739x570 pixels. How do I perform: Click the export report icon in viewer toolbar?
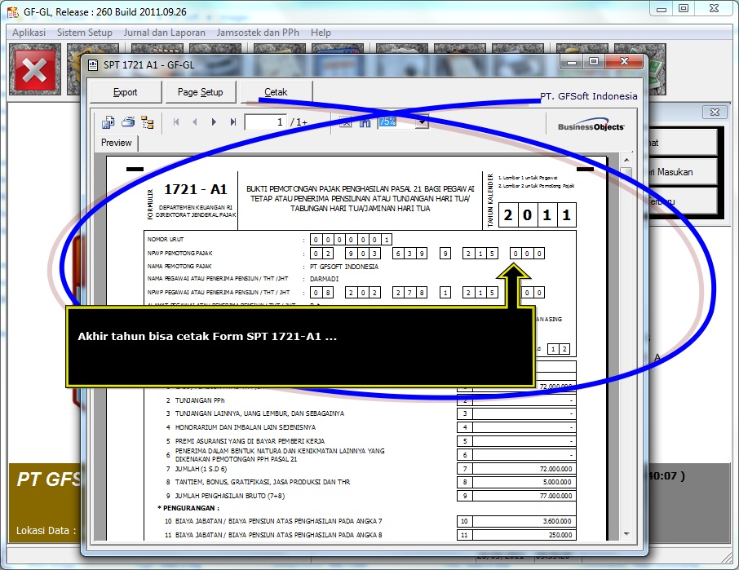pos(108,122)
